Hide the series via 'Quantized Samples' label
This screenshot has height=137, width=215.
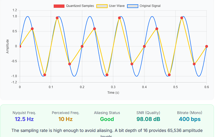80,6
